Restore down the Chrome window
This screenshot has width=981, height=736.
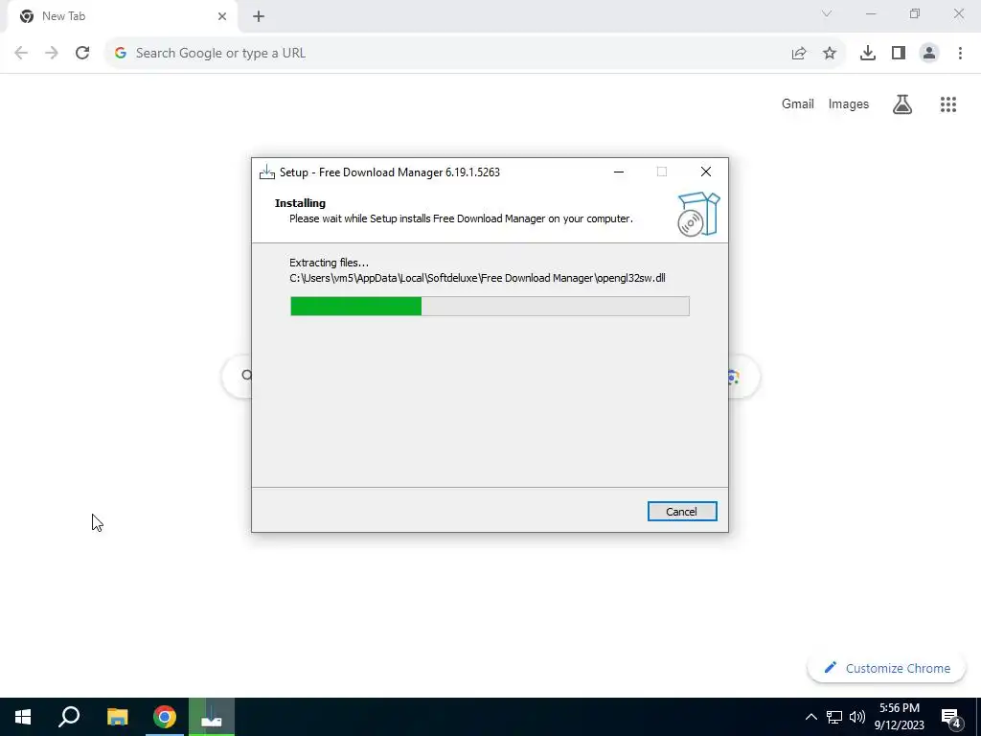(915, 13)
